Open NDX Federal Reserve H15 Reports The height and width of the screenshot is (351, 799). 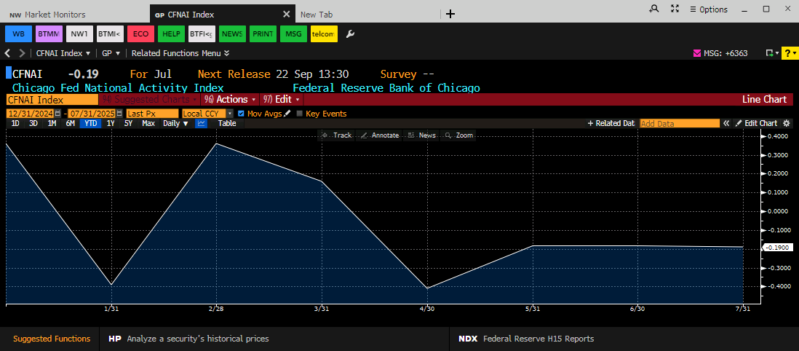click(x=526, y=339)
